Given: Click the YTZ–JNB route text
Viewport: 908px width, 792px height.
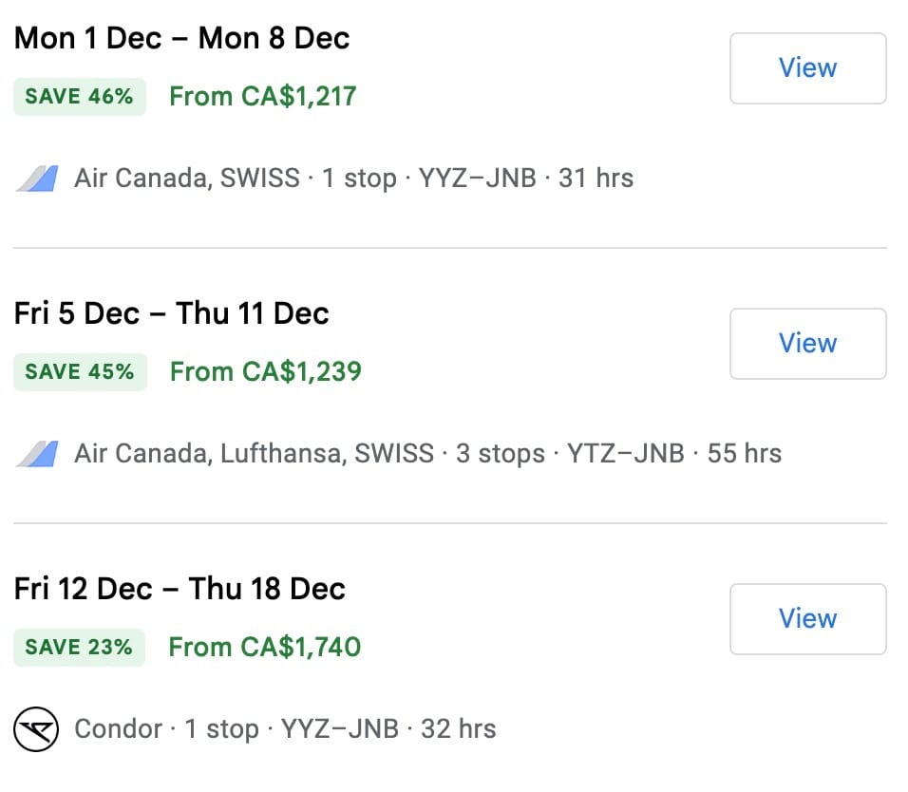Looking at the screenshot, I should pyautogui.click(x=625, y=454).
